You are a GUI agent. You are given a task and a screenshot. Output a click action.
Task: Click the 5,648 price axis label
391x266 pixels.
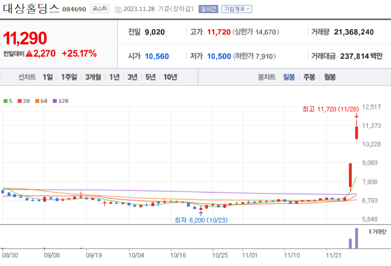[370, 219]
